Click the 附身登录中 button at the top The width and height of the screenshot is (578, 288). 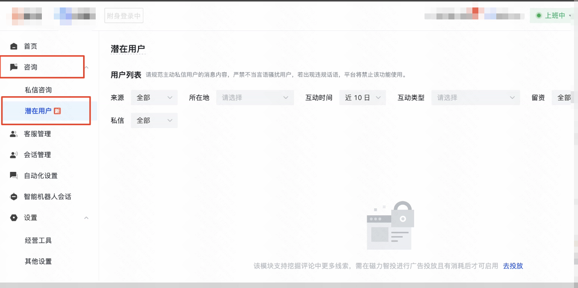pos(123,15)
